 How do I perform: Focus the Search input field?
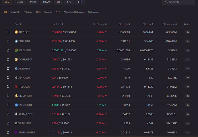click(x=178, y=2)
